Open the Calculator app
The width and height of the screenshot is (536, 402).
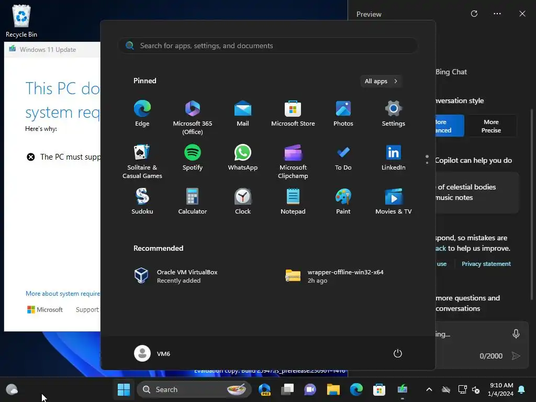click(193, 202)
